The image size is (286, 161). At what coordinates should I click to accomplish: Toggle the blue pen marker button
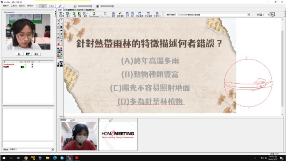tap(60, 6)
